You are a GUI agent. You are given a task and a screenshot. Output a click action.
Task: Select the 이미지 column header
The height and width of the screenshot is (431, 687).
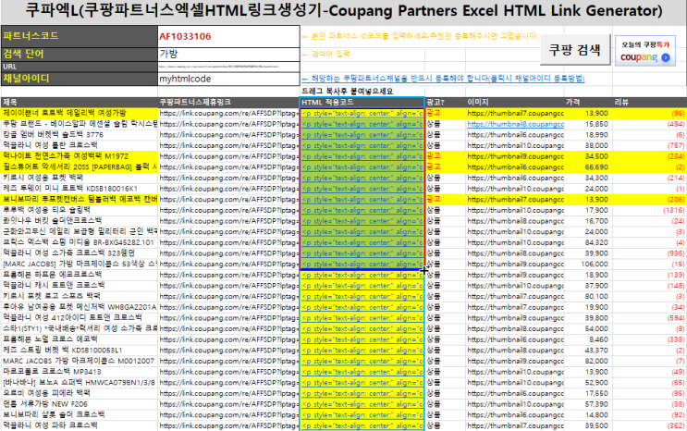(515, 102)
